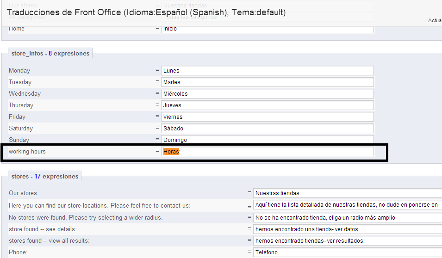
Task: Focus the hemos encontrado una tienda field
Action: [347, 229]
